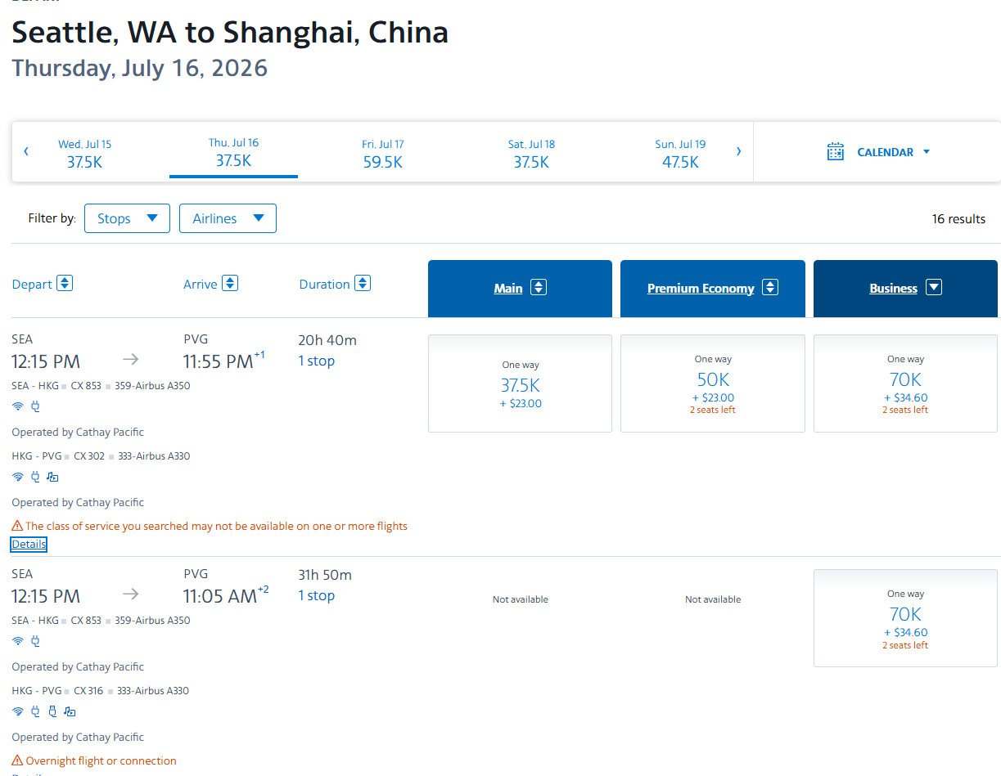Click 'Thursday, July 16, 2026' date text
The image size is (1001, 776).
pyautogui.click(x=140, y=67)
